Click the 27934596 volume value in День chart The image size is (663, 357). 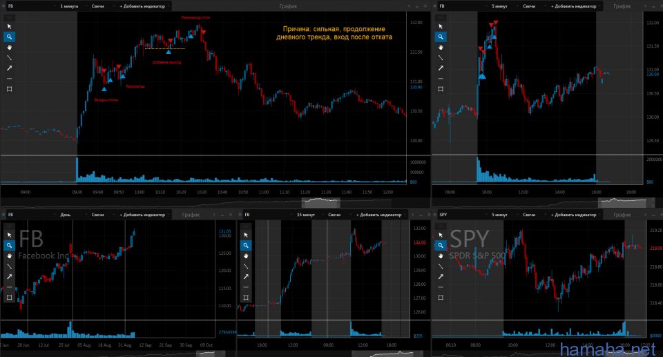tap(227, 332)
